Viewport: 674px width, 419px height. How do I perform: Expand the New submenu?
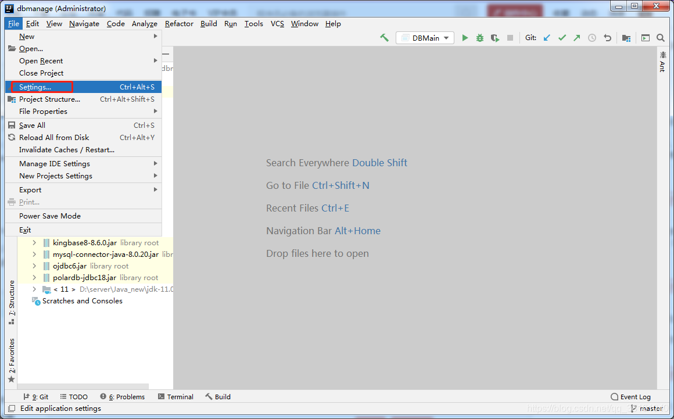[84, 37]
